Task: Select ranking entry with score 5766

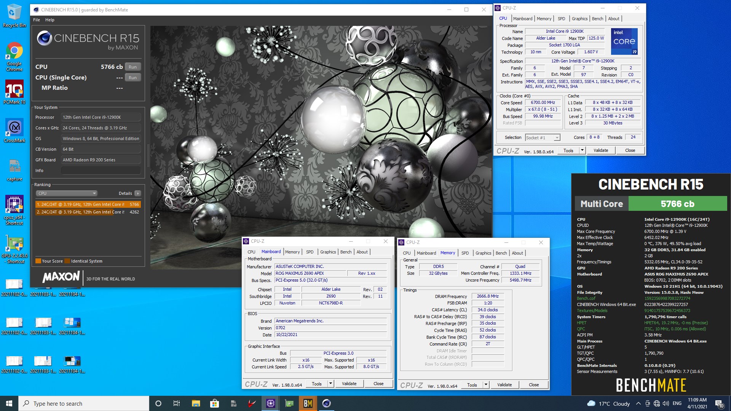Action: tap(88, 204)
